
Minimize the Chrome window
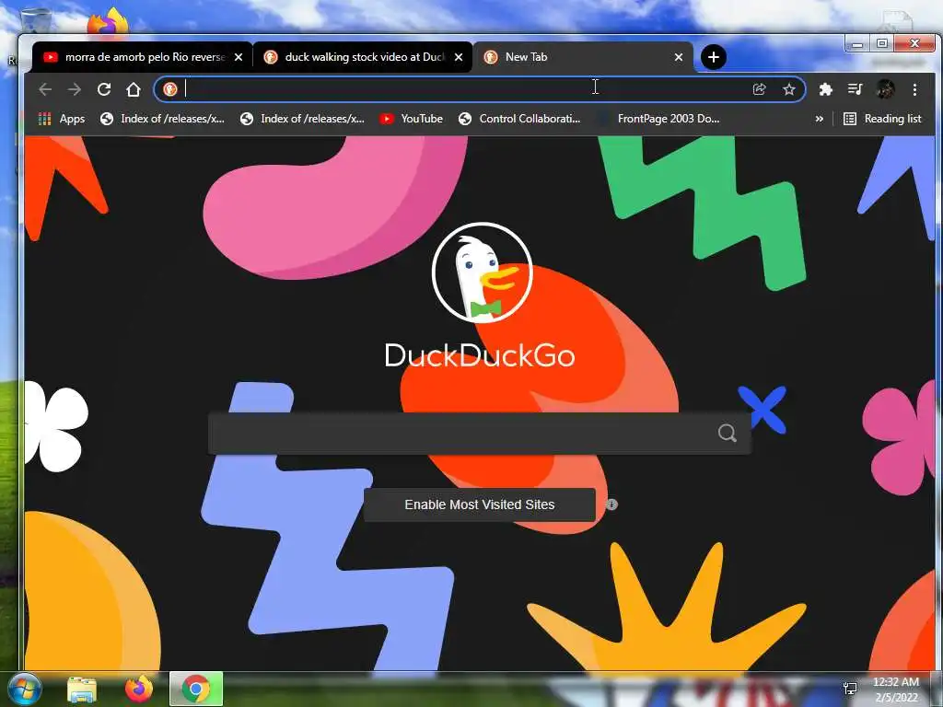(857, 43)
